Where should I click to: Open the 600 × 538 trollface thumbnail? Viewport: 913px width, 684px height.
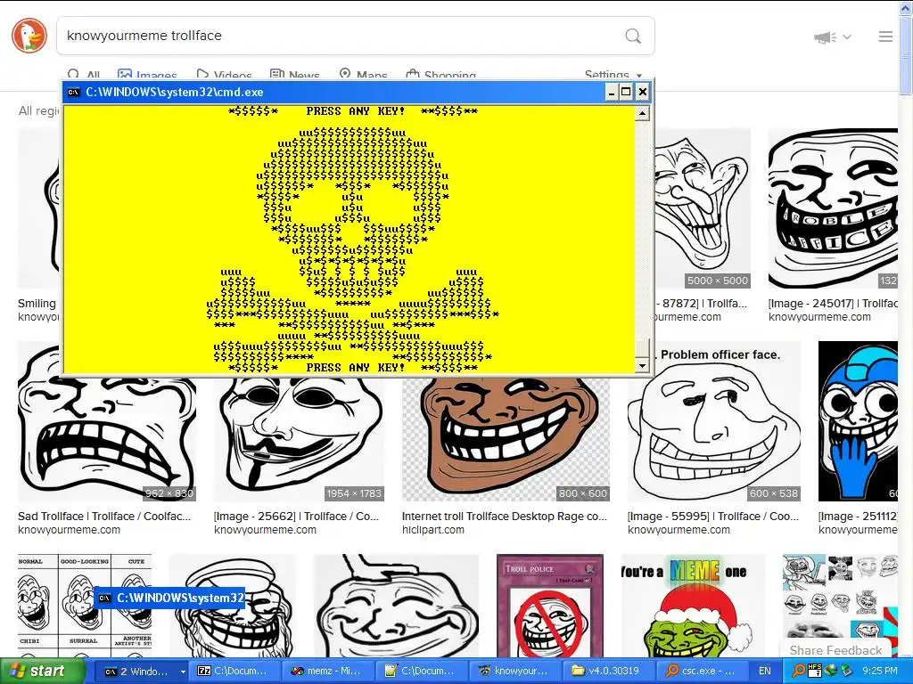(714, 421)
